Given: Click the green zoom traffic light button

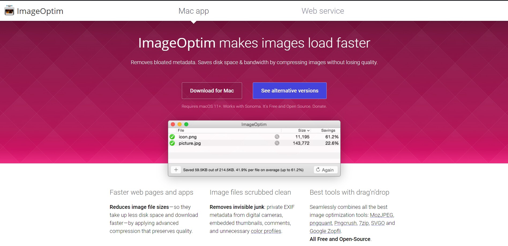Looking at the screenshot, I should pos(187,124).
